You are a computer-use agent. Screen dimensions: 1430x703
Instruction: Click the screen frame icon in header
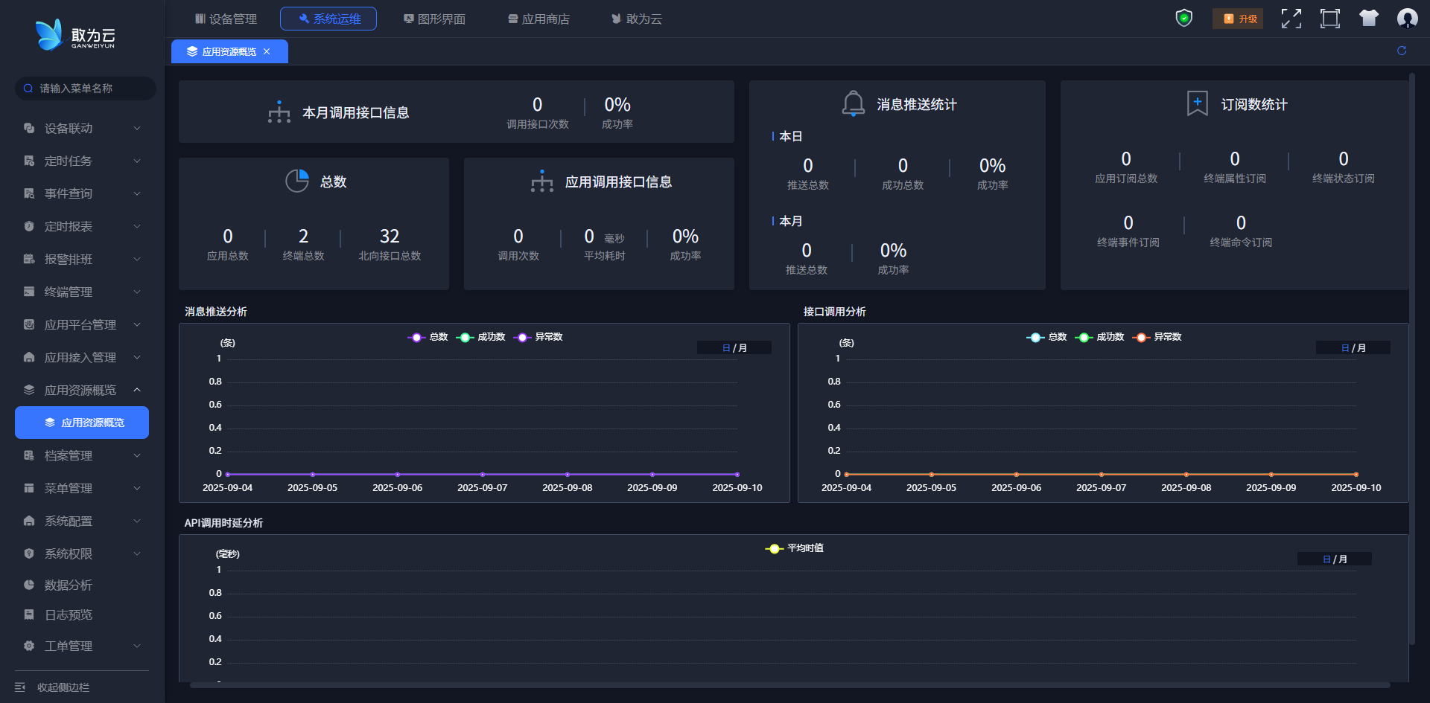pyautogui.click(x=1329, y=19)
